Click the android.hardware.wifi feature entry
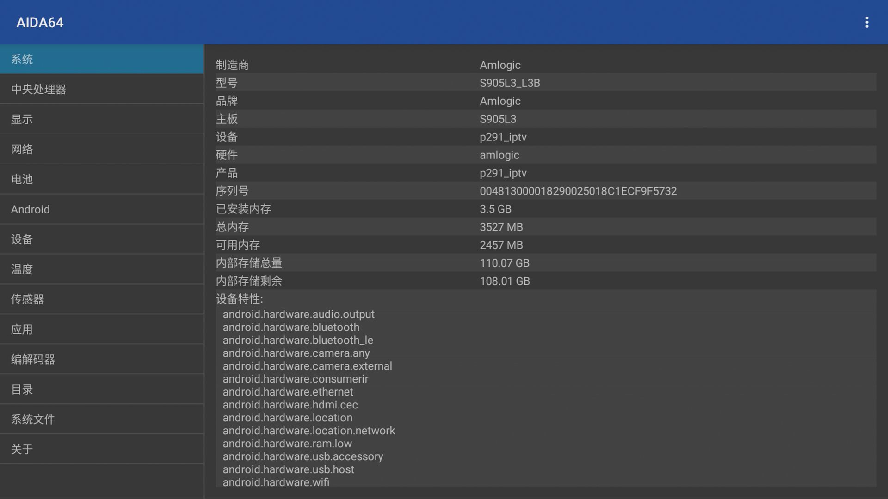888x499 pixels. click(x=276, y=482)
